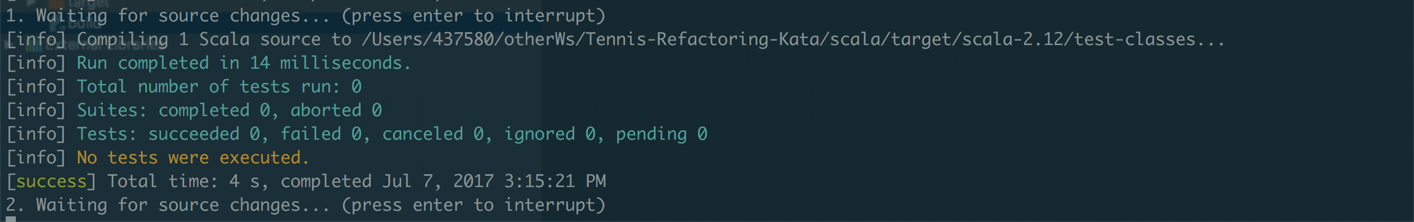Click 'Run completed in 14 milliseconds.' text
Viewport: 1414px width, 222px height.
pyautogui.click(x=244, y=63)
